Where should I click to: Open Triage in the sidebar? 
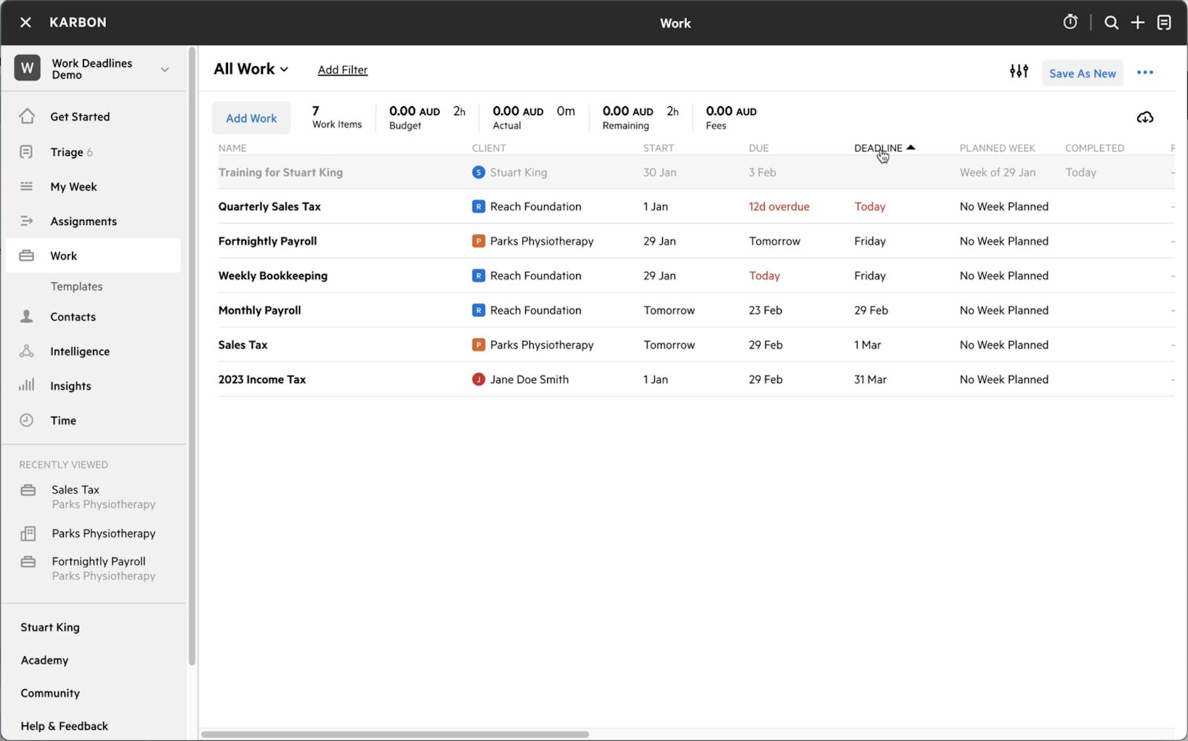(x=67, y=152)
